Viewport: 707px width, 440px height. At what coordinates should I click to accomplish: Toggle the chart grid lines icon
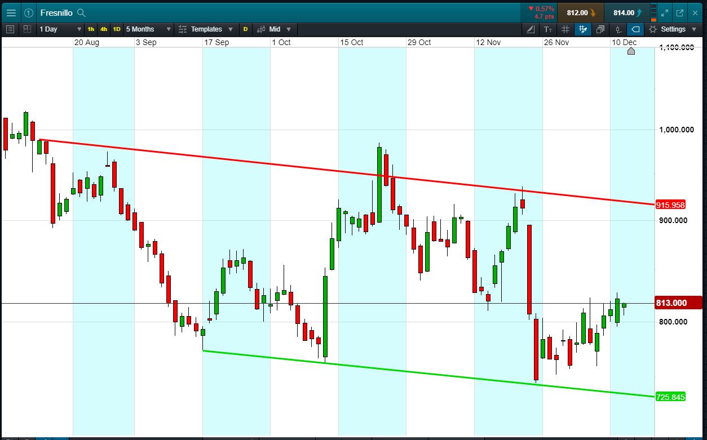pos(565,29)
